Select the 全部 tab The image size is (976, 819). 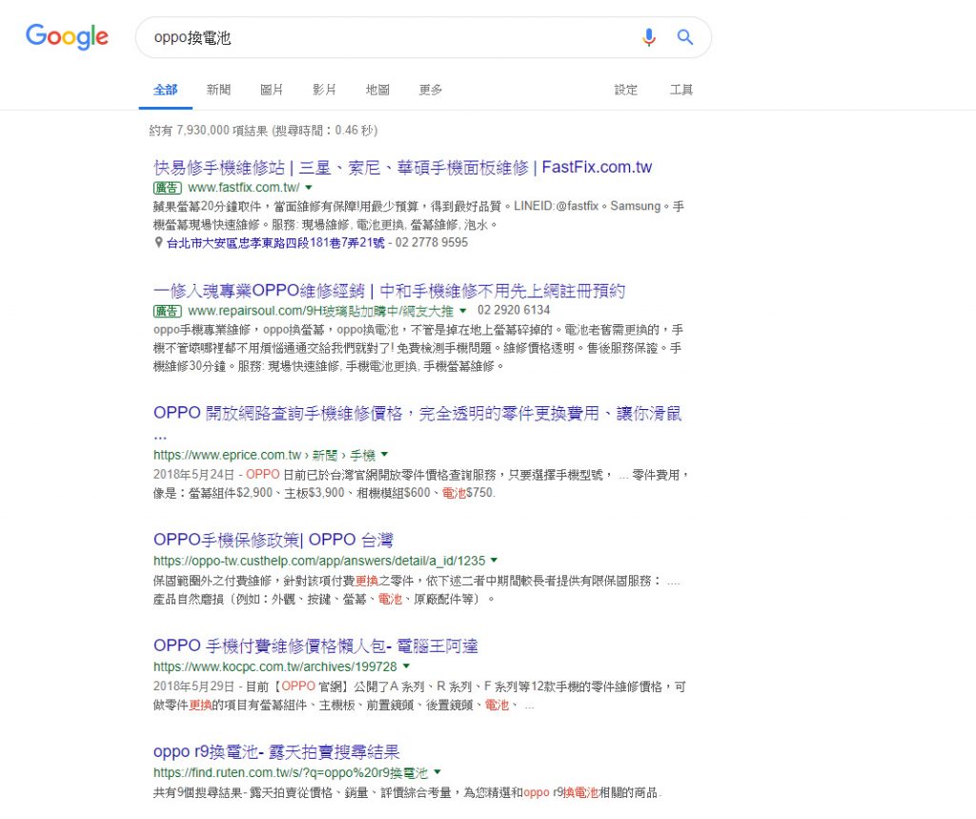[x=166, y=90]
